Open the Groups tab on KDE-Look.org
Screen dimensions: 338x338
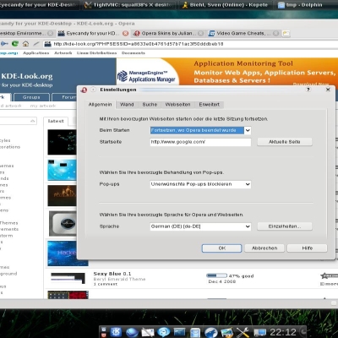(31, 97)
